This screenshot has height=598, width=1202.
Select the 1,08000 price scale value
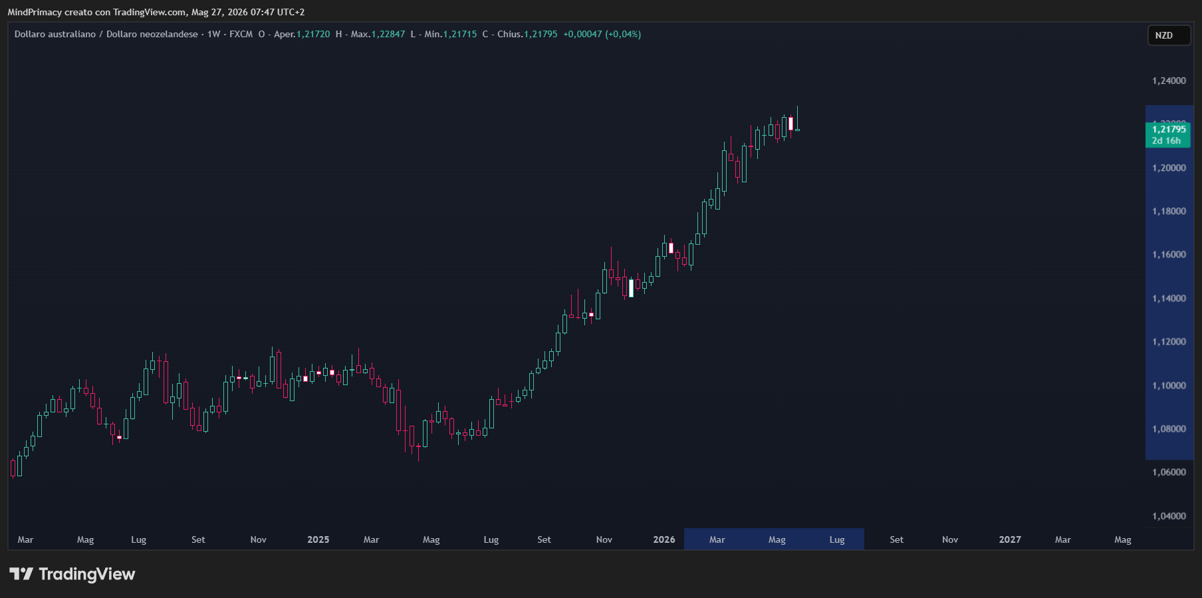point(1169,428)
